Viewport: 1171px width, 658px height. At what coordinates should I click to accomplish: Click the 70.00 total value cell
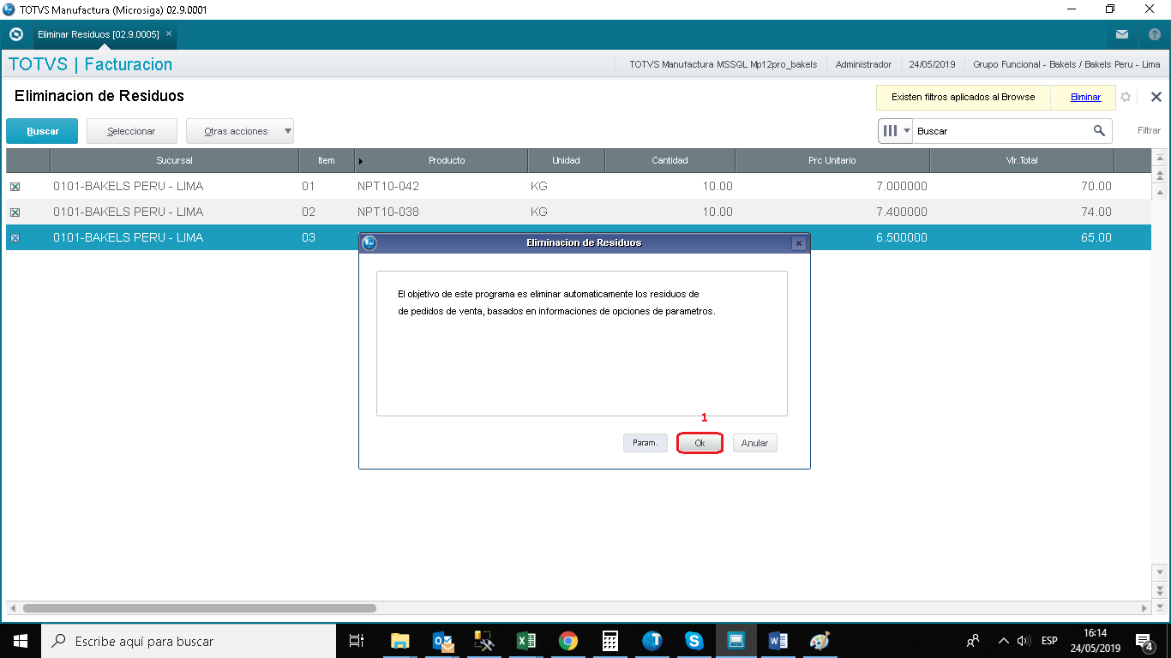click(x=1022, y=186)
